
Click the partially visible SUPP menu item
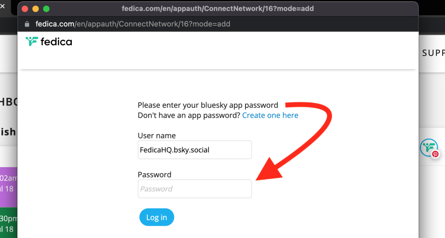click(x=433, y=53)
